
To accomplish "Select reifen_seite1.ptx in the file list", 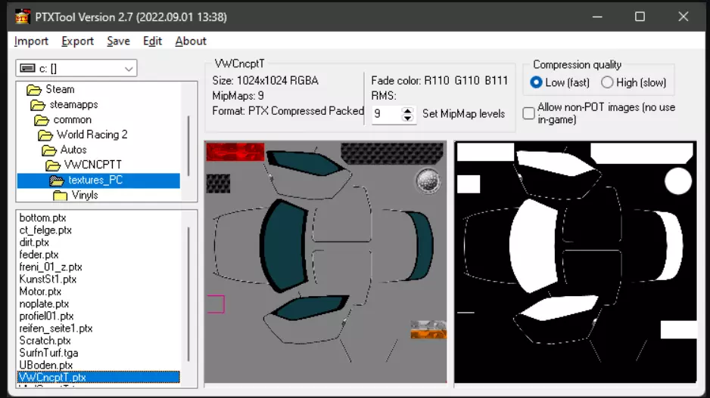I will (56, 329).
